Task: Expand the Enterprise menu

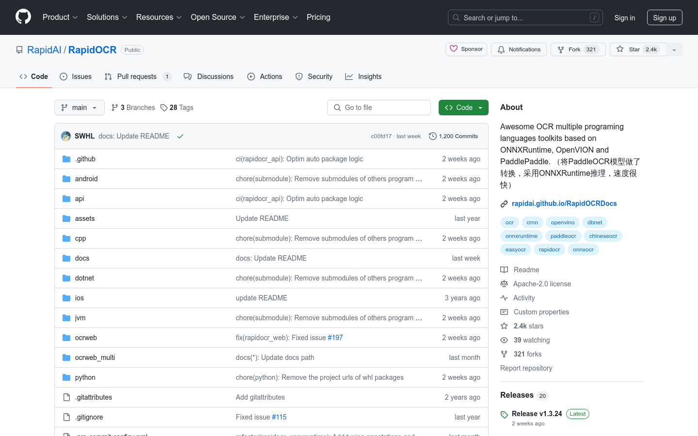Action: tap(276, 17)
